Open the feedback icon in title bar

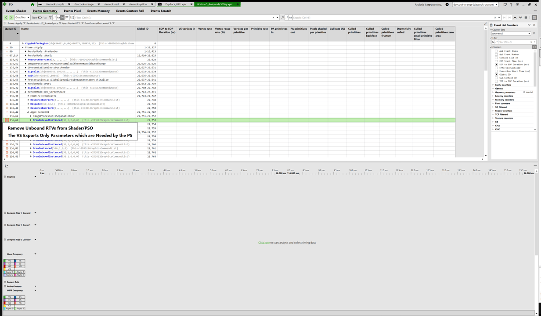[505, 4]
